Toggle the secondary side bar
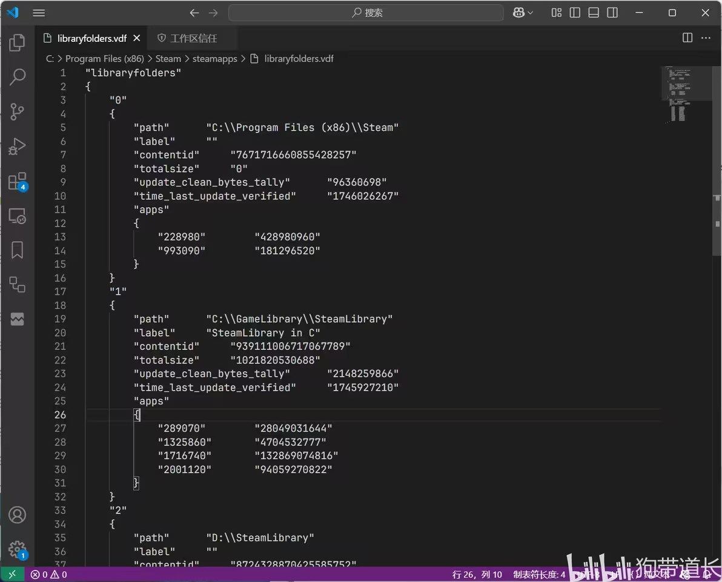722x582 pixels. point(612,13)
